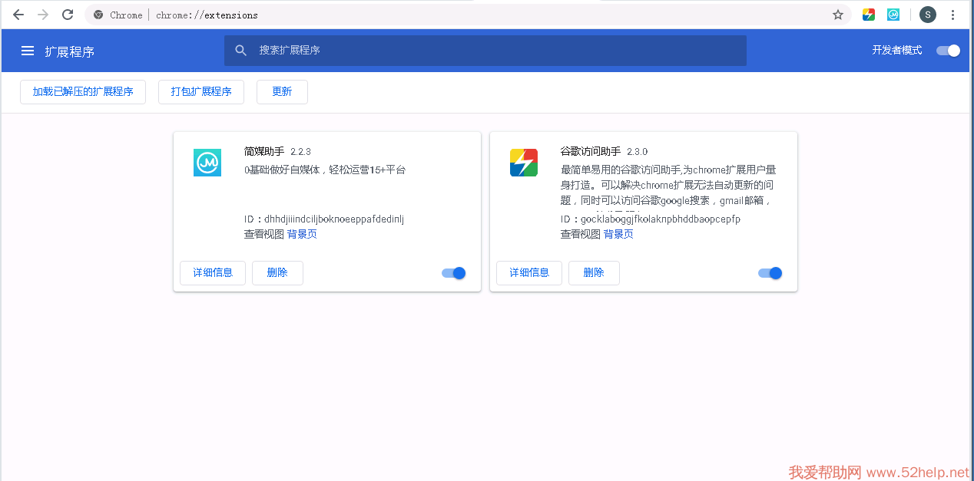
Task: Click the search magnifier icon
Action: click(241, 51)
